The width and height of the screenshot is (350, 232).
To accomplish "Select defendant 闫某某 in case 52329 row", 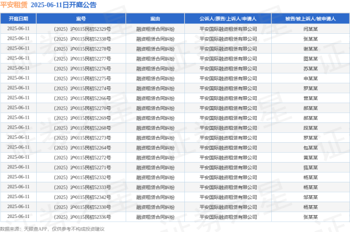I will tap(310, 29).
